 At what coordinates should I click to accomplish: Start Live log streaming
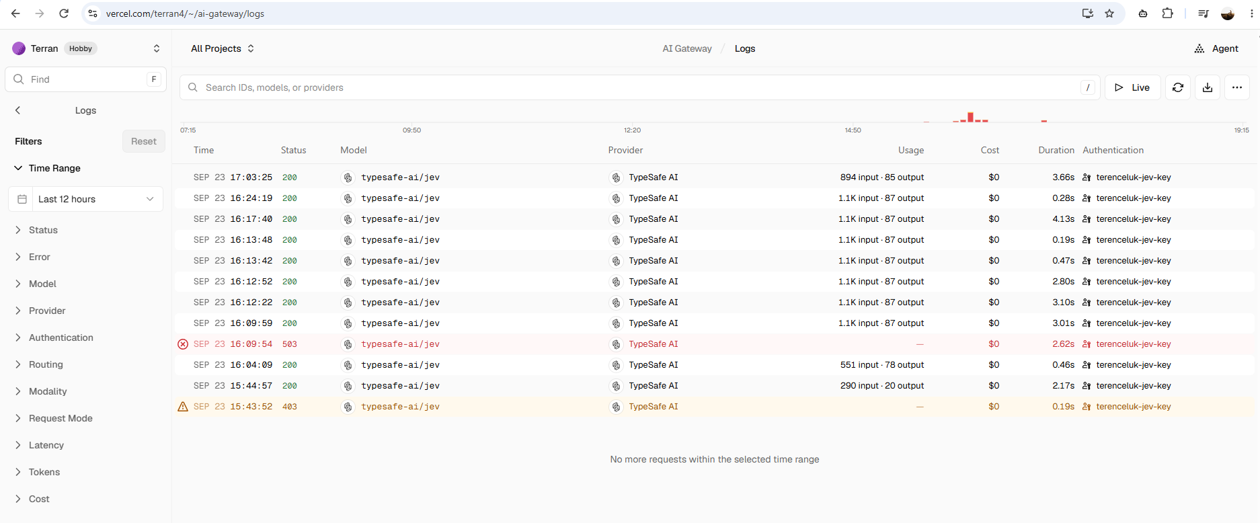pos(1133,87)
